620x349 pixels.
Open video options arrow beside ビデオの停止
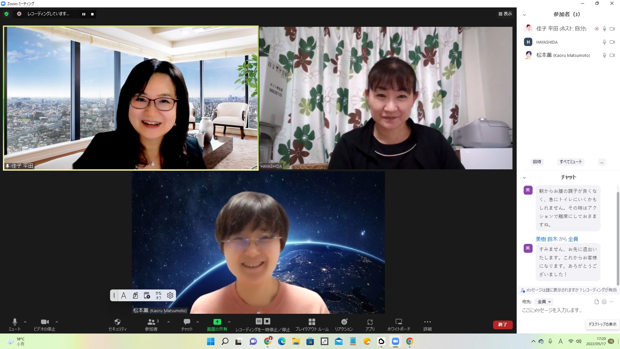(57, 322)
